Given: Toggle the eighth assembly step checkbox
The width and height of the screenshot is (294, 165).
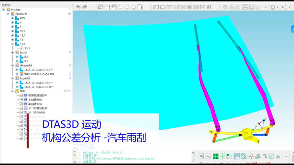Looking at the screenshot, I should pos(21,125).
